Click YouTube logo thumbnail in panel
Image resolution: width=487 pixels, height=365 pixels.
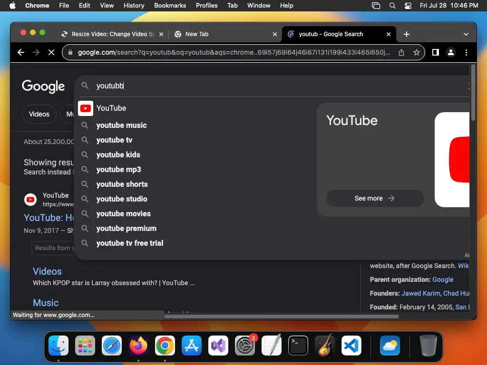point(452,160)
